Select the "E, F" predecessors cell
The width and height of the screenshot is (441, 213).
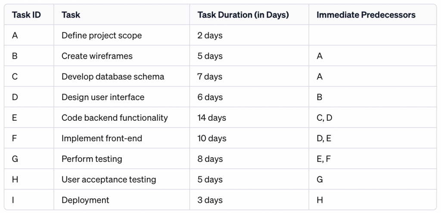324,159
